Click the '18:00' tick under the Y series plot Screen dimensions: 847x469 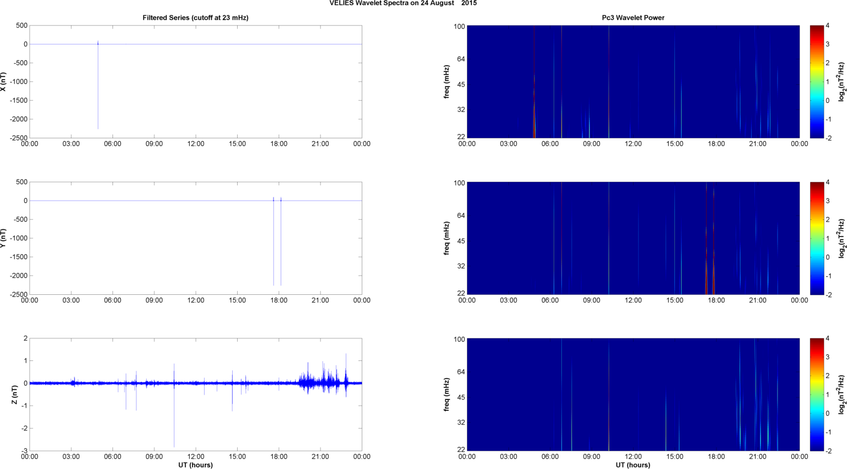pos(278,300)
